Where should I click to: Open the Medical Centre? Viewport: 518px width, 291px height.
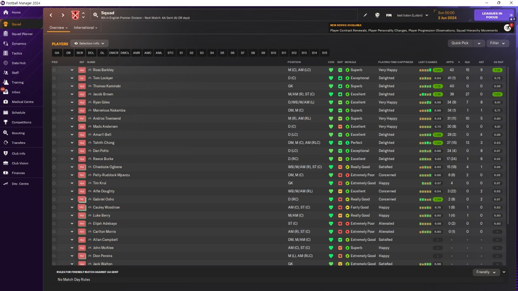(22, 102)
